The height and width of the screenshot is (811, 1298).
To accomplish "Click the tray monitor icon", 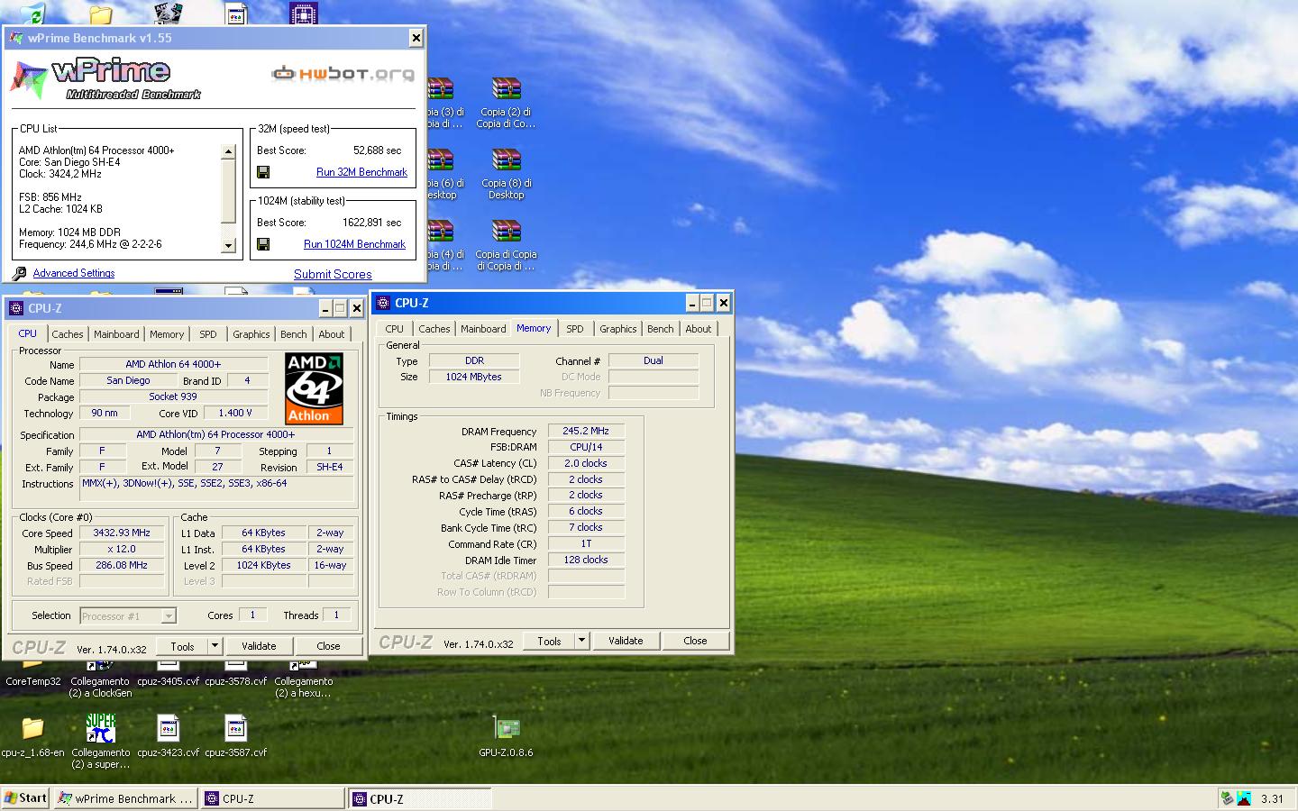I will (1244, 798).
